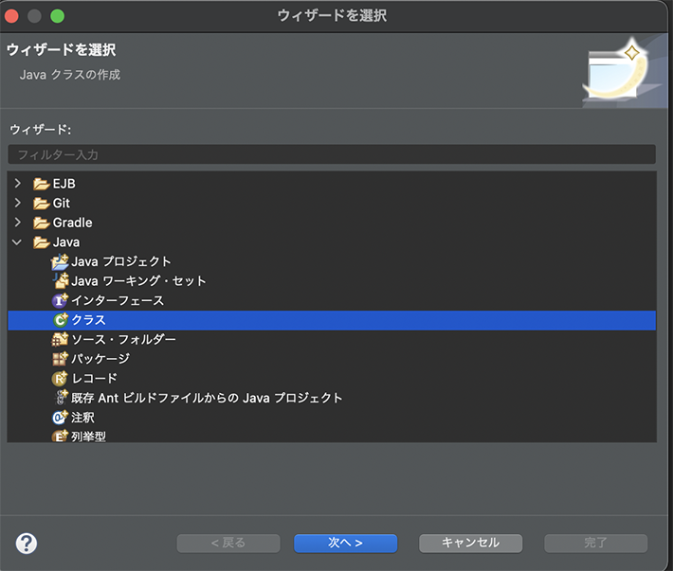
Task: Select 既存 Ant ビルドファイルからの Java プロジェクト text
Action: [x=207, y=398]
